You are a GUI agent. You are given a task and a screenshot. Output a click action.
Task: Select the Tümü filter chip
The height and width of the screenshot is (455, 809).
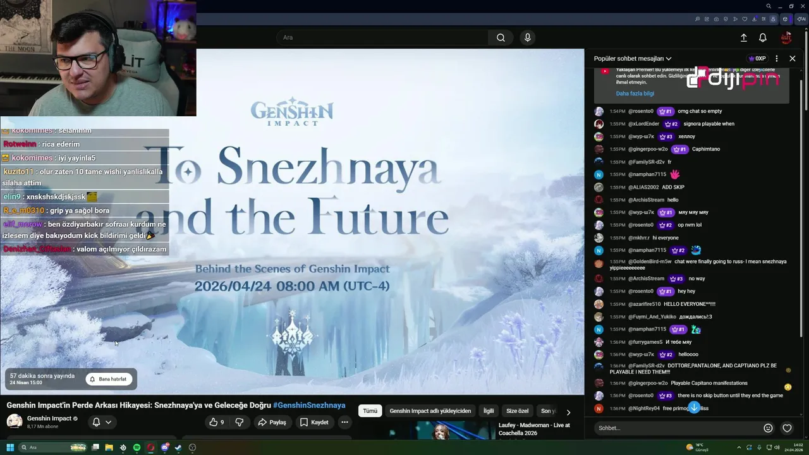(370, 411)
